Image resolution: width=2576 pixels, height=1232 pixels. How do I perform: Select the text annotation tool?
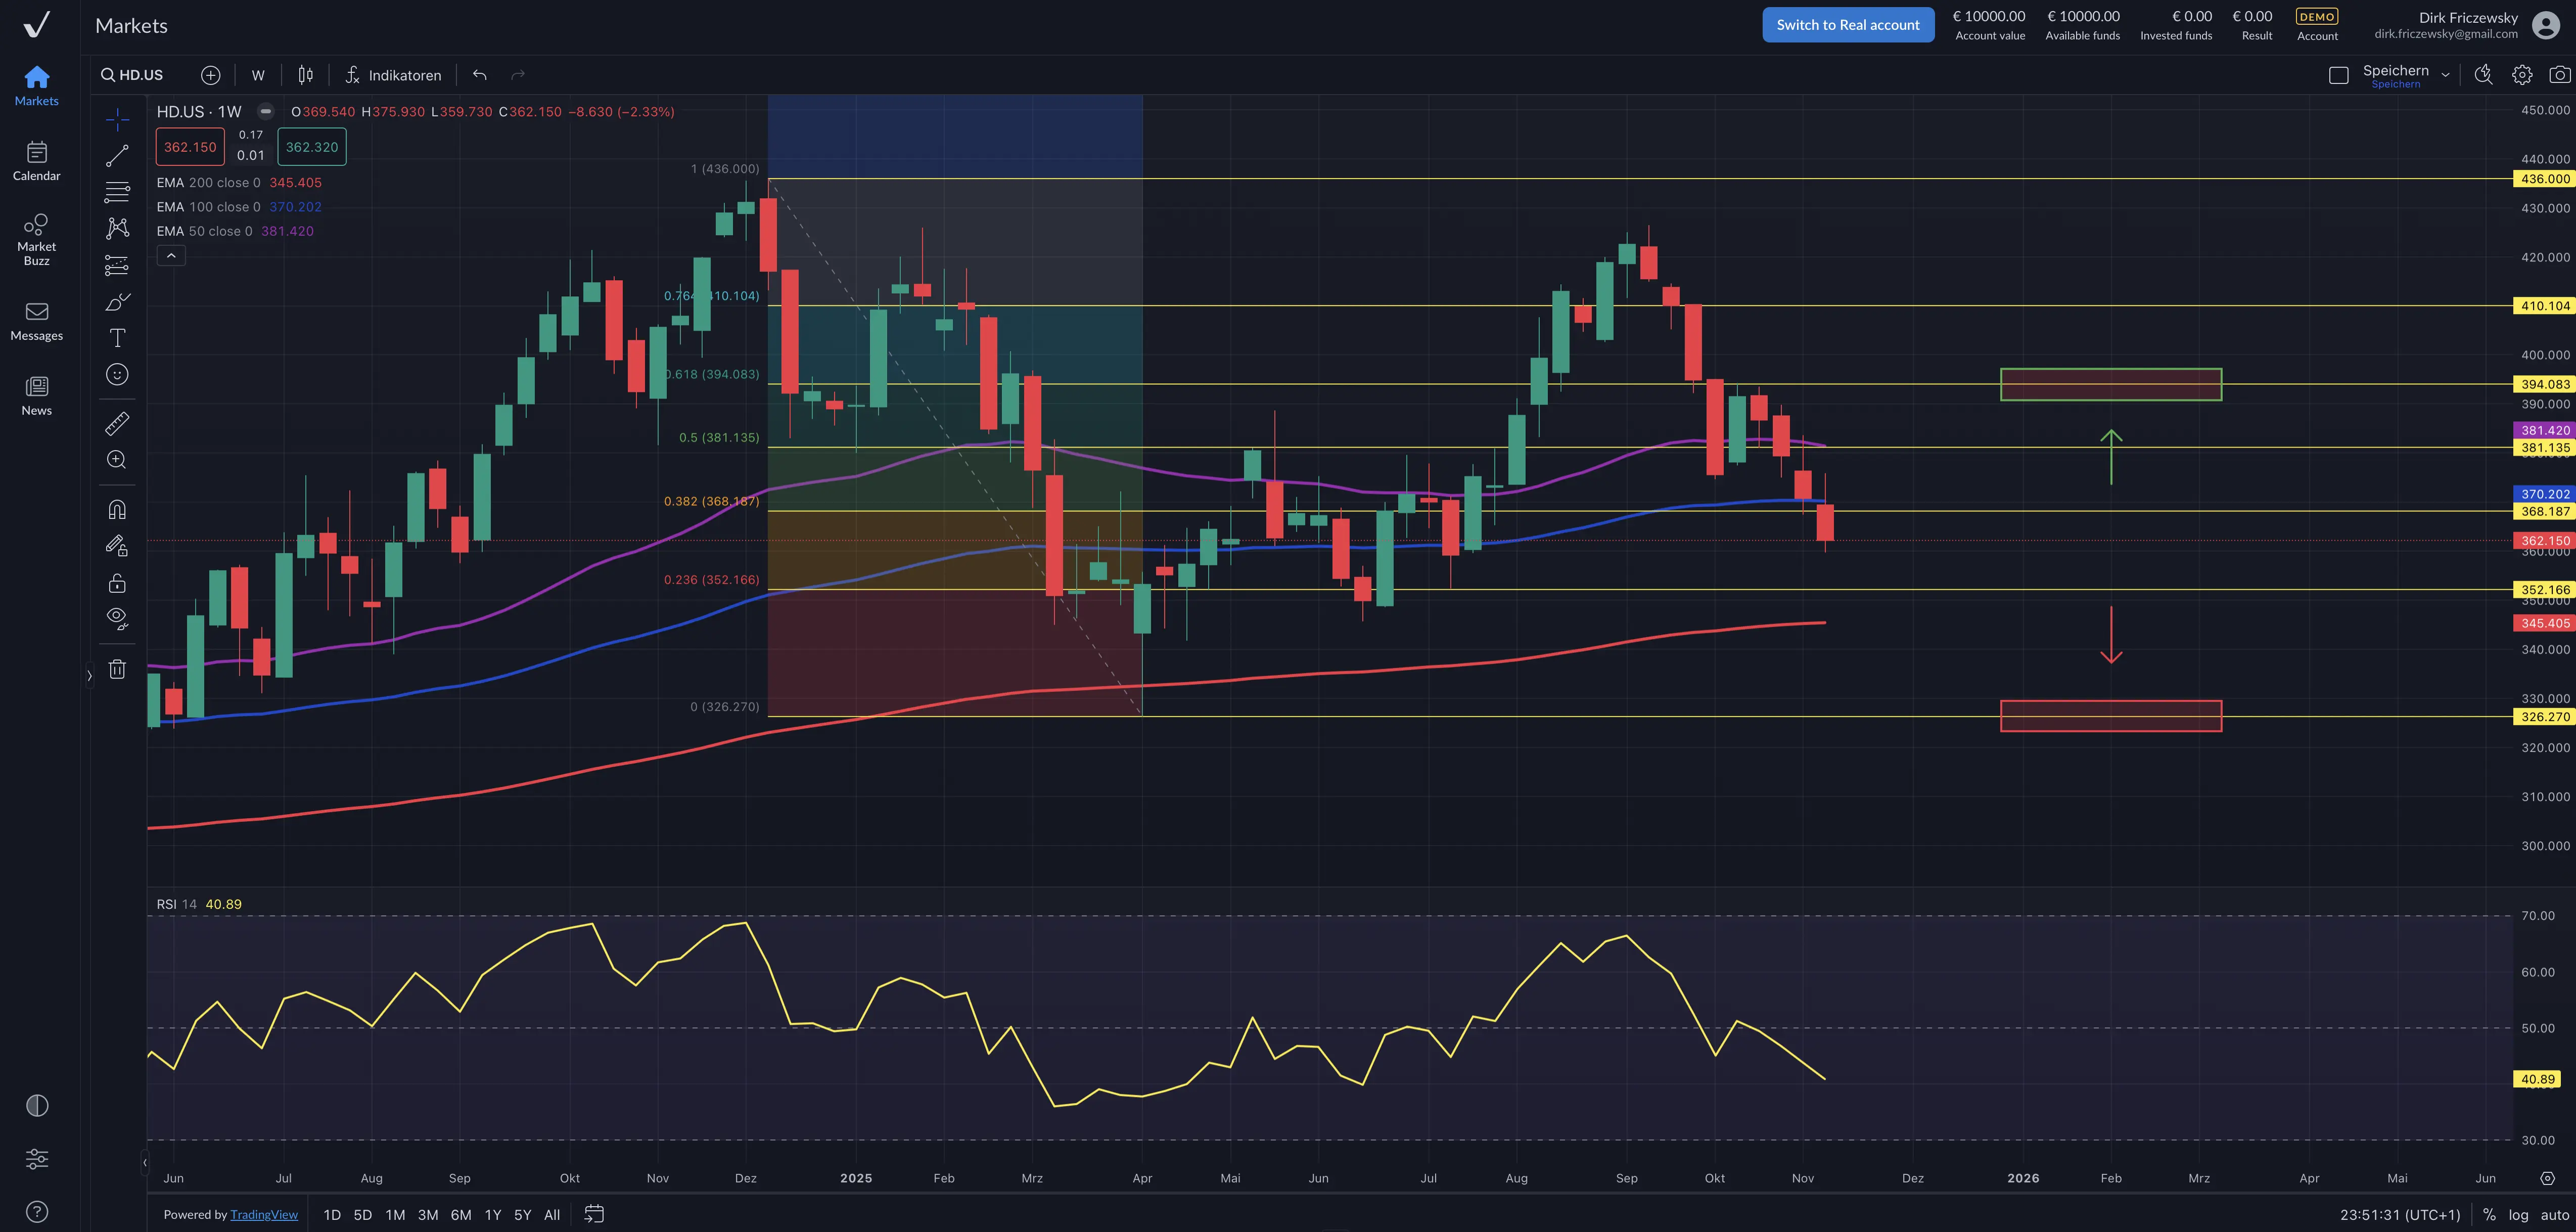[x=117, y=338]
